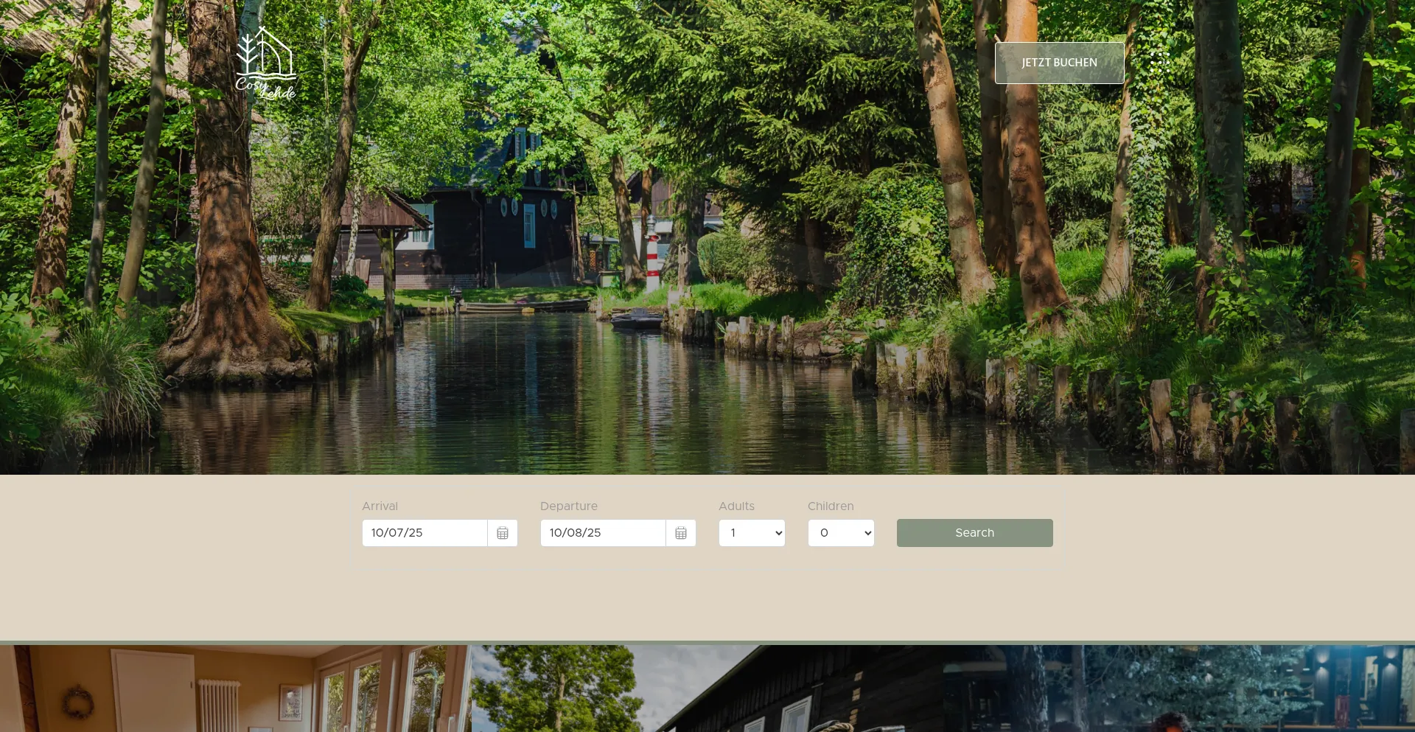This screenshot has width=1415, height=732.
Task: Open the dark evening scene photo
Action: (x=1179, y=689)
